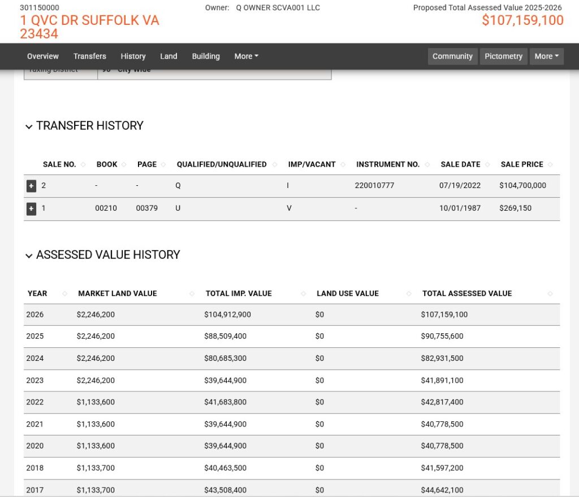Click total imp. value $104,912,900
The width and height of the screenshot is (579, 497).
point(227,315)
